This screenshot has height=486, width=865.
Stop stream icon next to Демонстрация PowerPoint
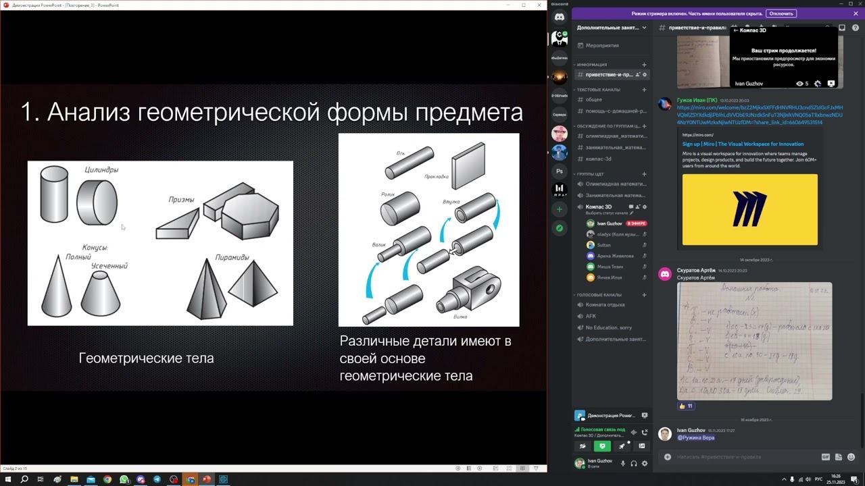645,415
